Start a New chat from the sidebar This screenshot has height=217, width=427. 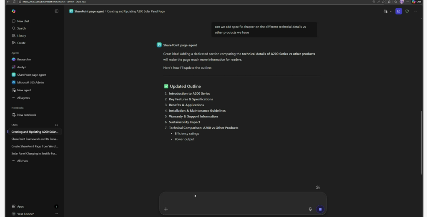[23, 21]
